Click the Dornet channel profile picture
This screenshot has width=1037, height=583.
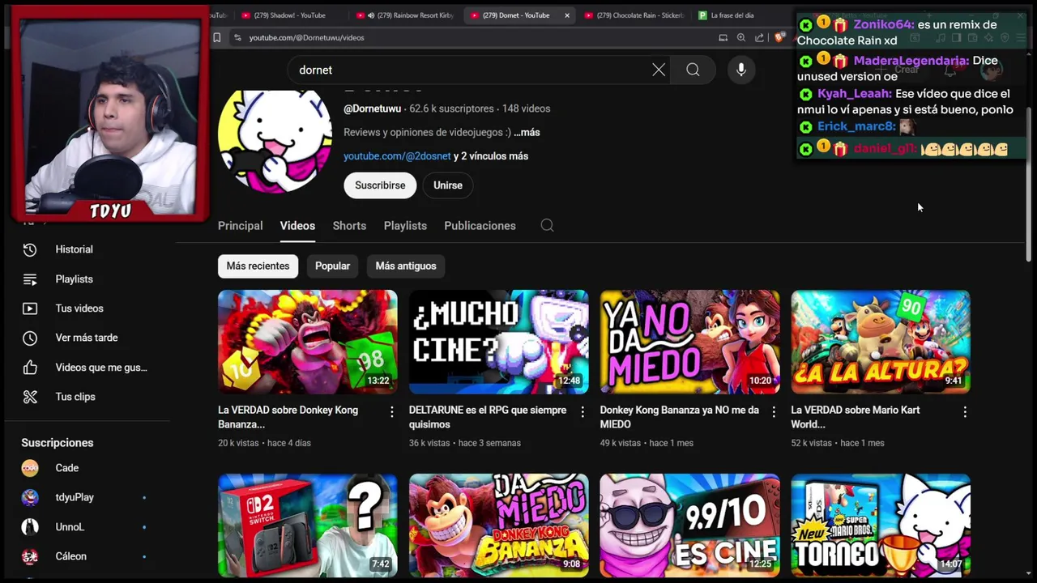coord(275,139)
